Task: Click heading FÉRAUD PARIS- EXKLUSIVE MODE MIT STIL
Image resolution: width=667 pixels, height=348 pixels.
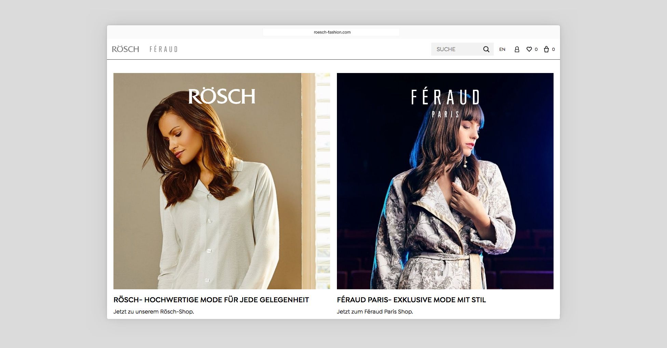Action: click(x=411, y=300)
